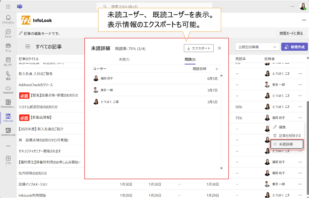Click the エクスポート button

click(198, 48)
